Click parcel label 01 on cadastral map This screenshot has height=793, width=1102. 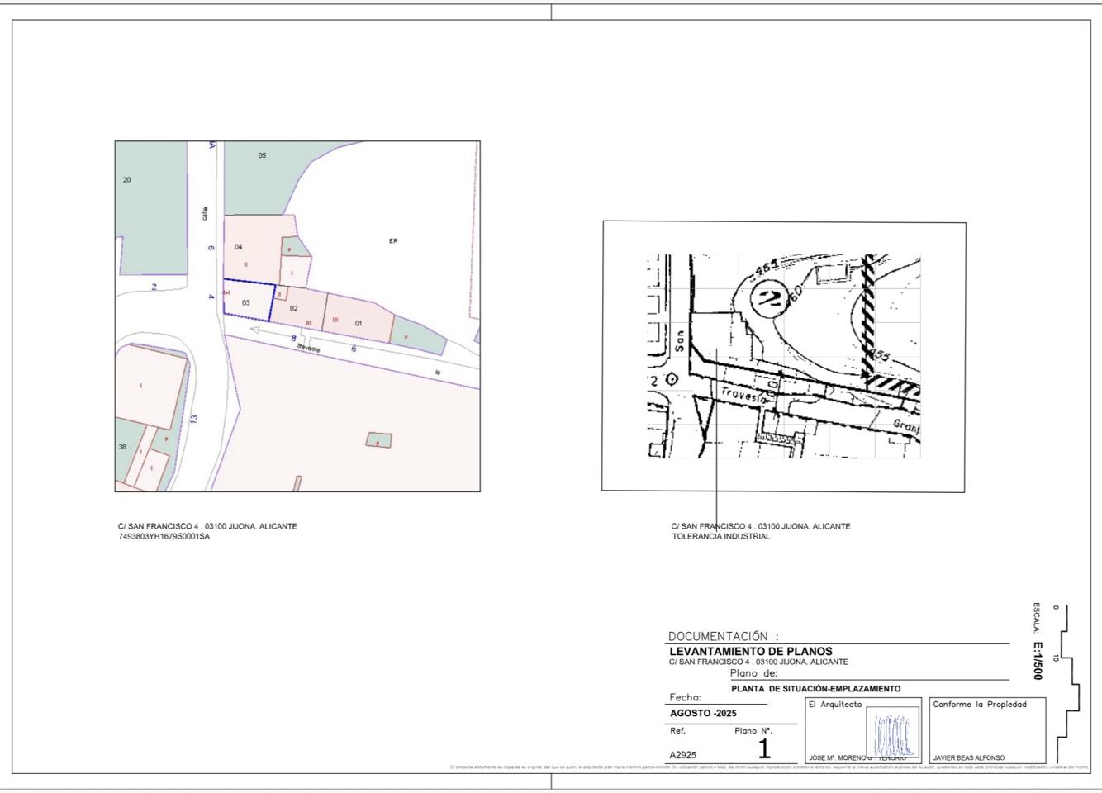(x=359, y=323)
